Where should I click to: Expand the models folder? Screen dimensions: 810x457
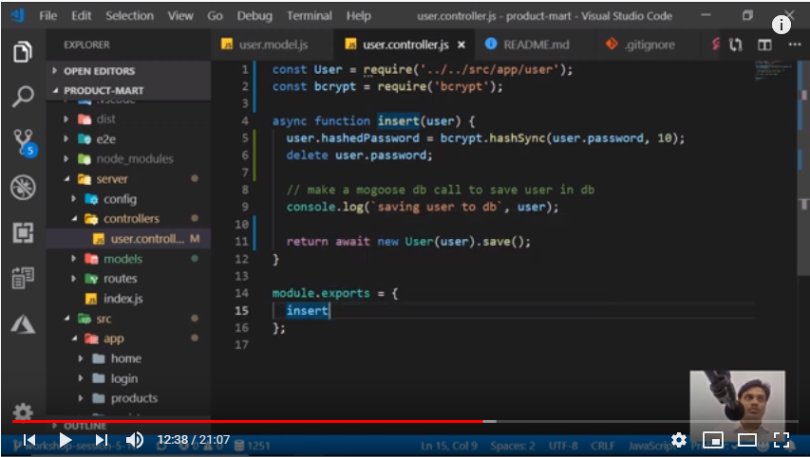point(122,259)
